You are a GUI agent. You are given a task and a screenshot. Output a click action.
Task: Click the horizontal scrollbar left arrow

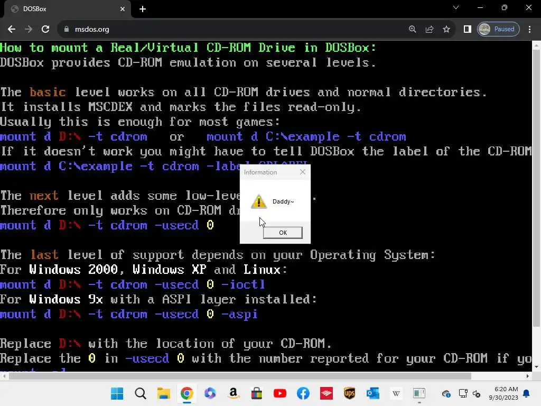[4, 376]
